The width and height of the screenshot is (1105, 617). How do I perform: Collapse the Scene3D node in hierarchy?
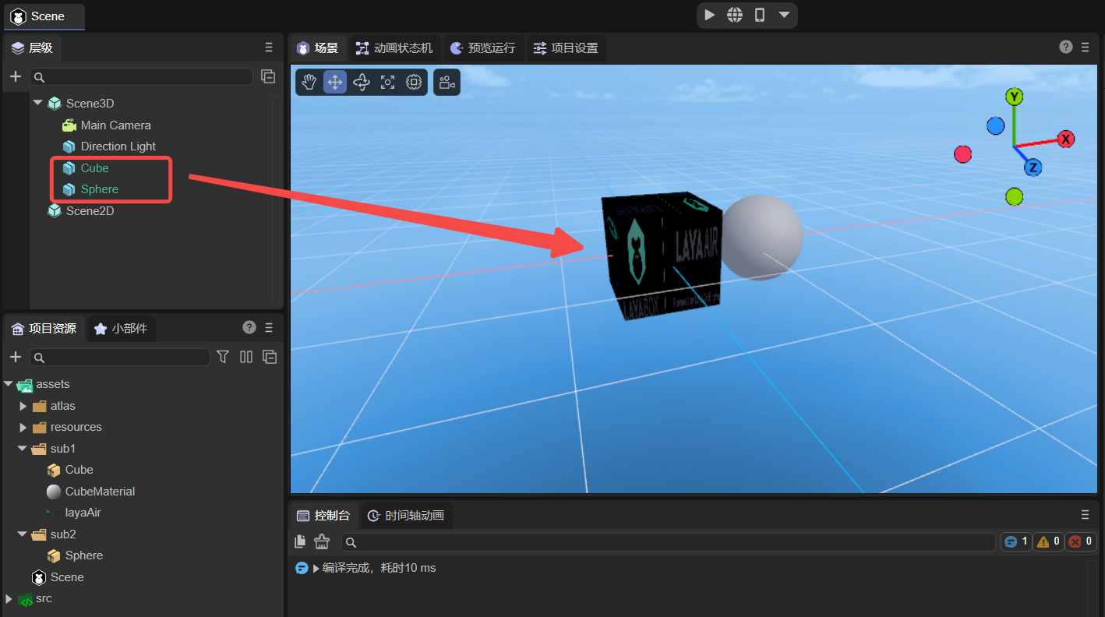coord(37,103)
